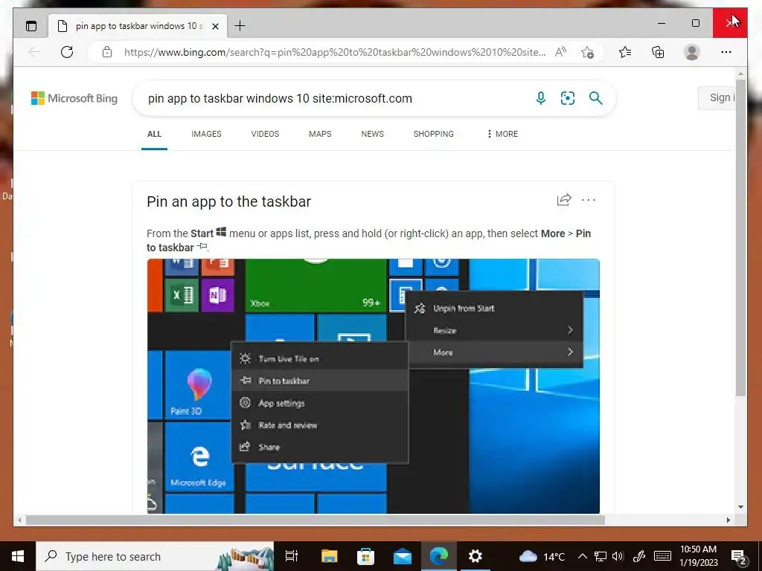Switch to the VIDEOS tab
Screen dimensions: 762x571
point(265,134)
